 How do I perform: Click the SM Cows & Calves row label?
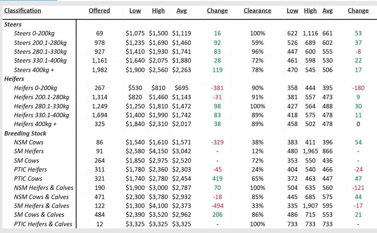click(x=39, y=215)
